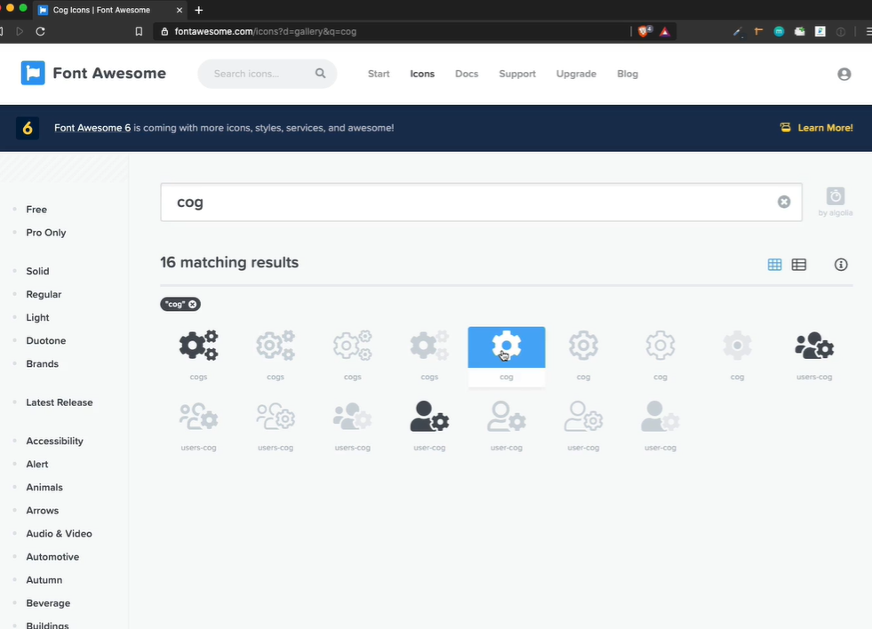Click the teal round extension icon
The width and height of the screenshot is (872, 629).
[780, 32]
